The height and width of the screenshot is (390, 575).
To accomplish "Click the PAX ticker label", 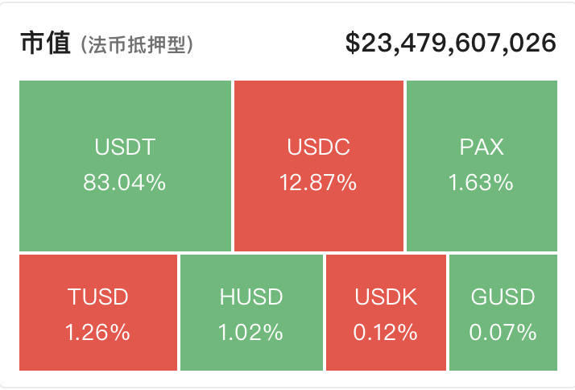I will click(x=482, y=147).
